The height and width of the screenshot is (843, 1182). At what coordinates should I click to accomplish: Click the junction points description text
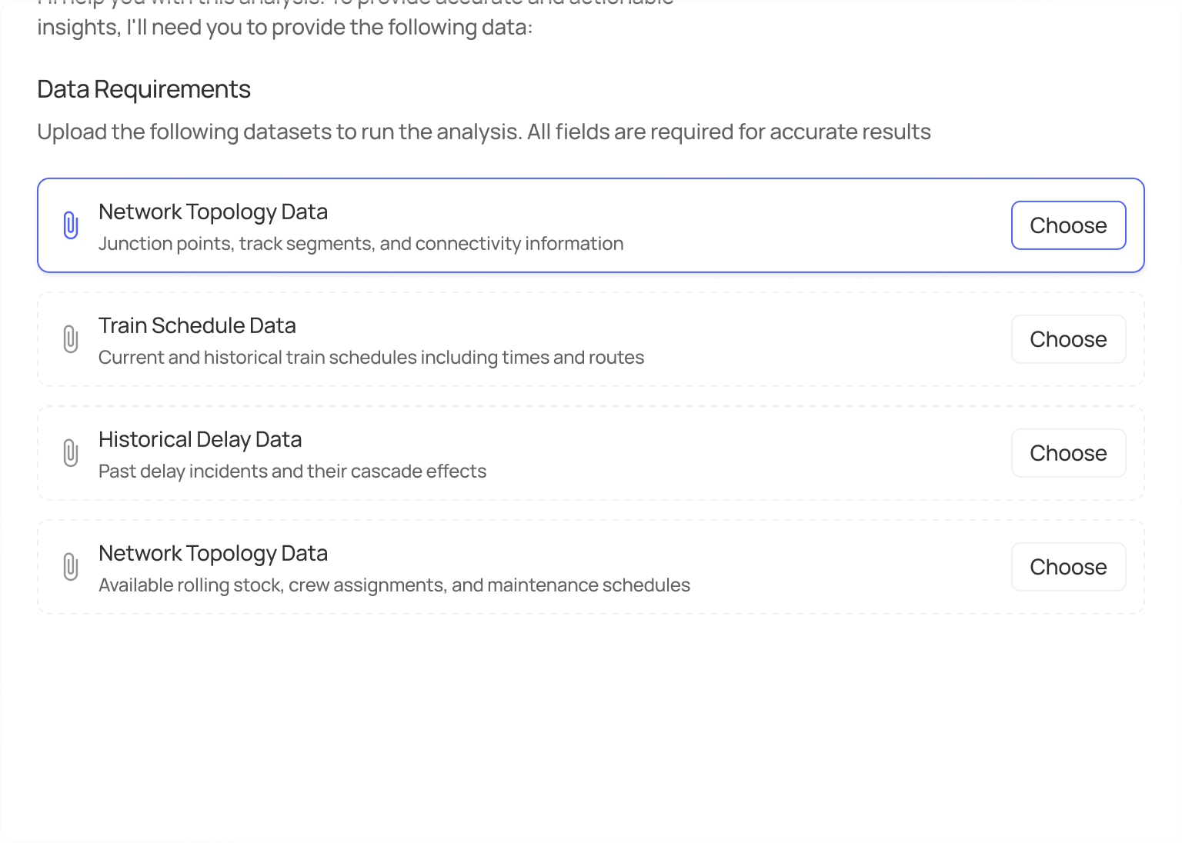coord(361,243)
